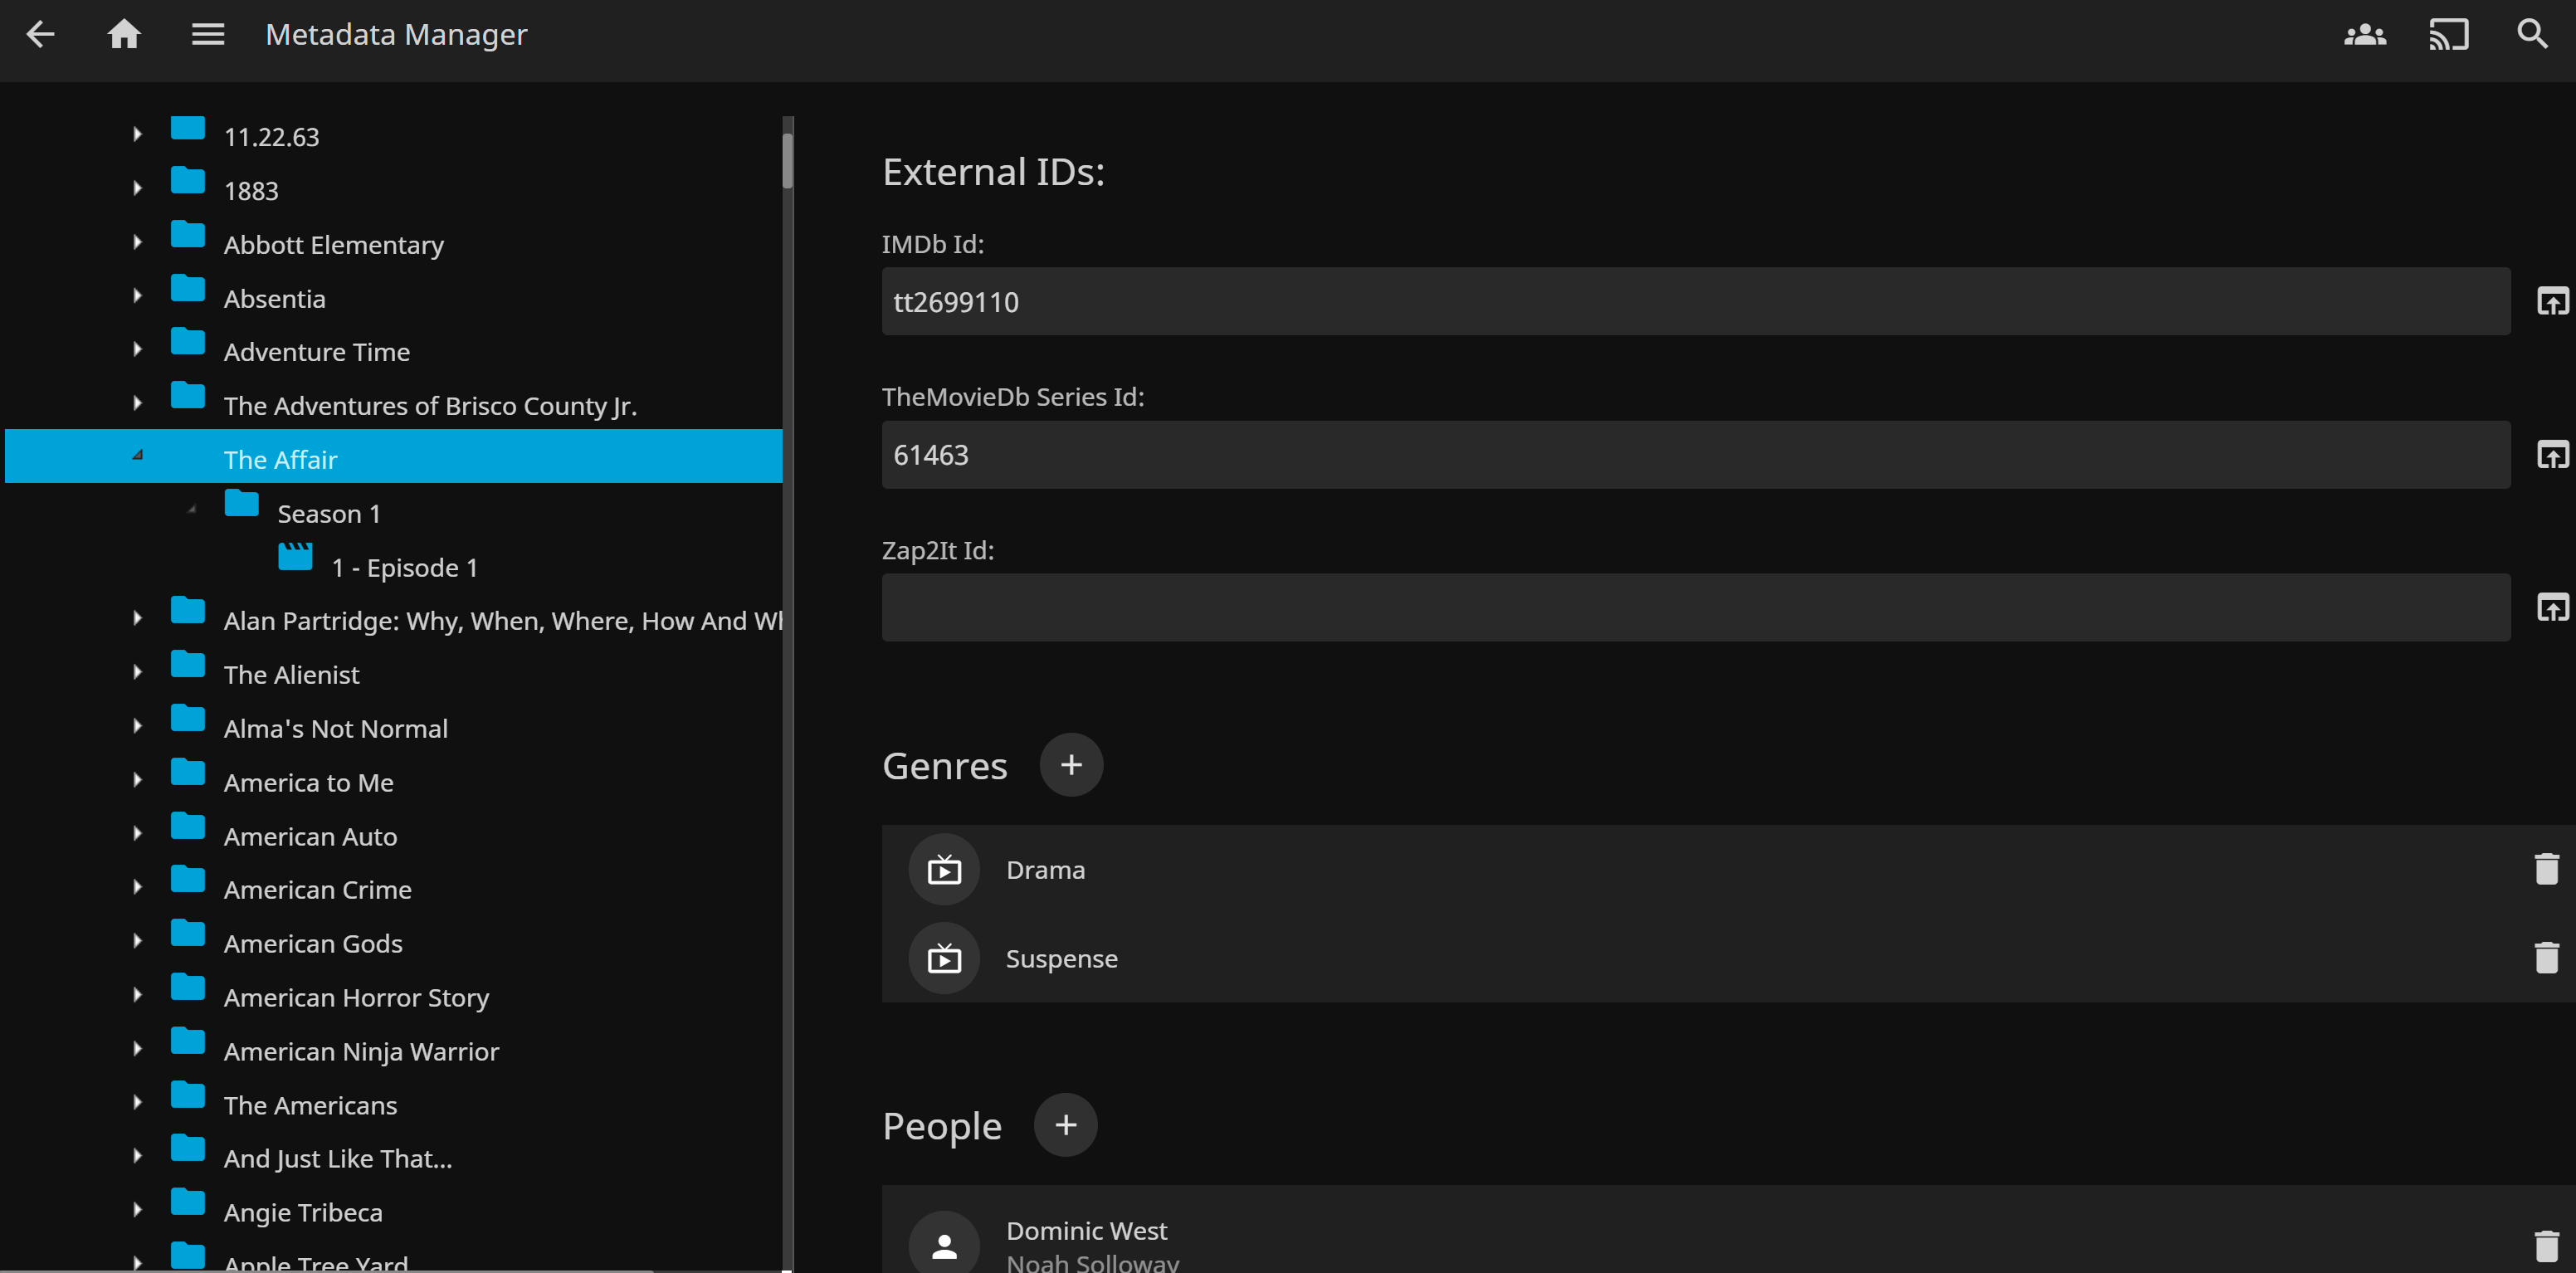Collapse the Season 1 node

(x=192, y=510)
